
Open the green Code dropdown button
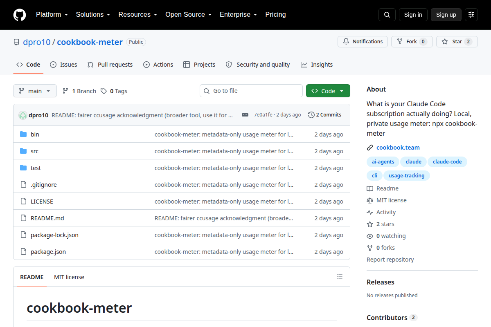328,91
